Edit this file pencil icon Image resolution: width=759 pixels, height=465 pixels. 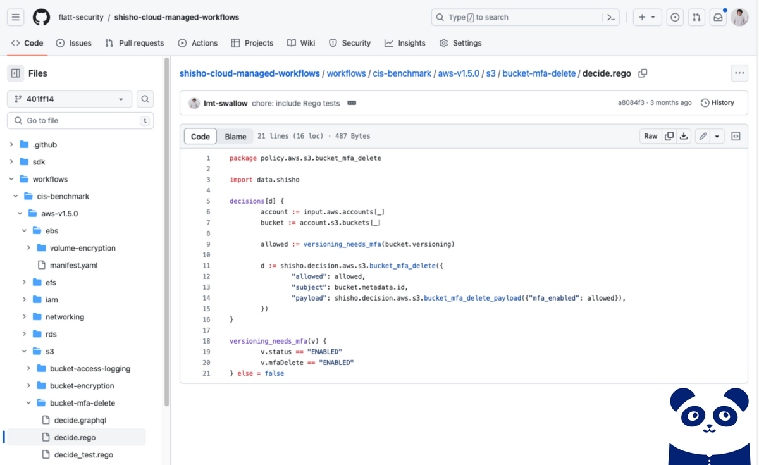(x=702, y=136)
